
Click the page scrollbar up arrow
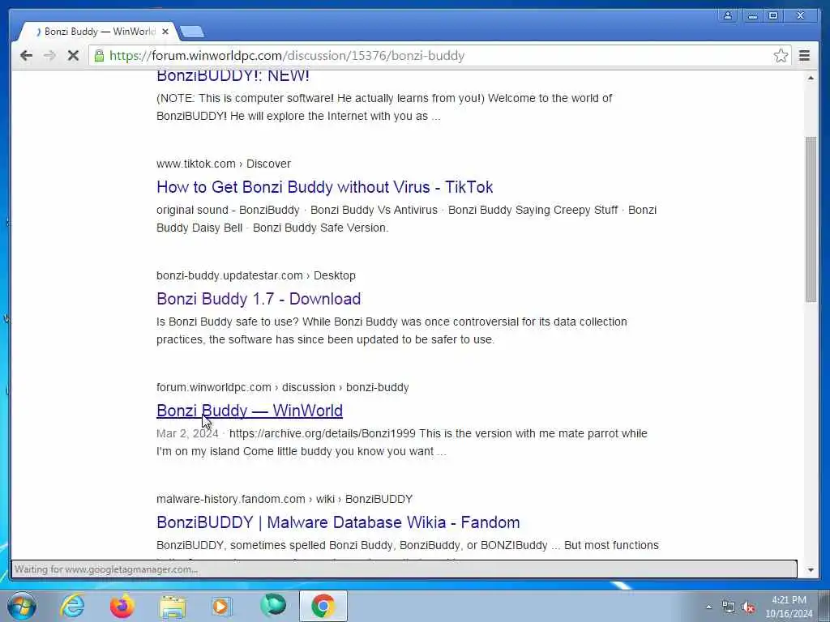pos(811,78)
